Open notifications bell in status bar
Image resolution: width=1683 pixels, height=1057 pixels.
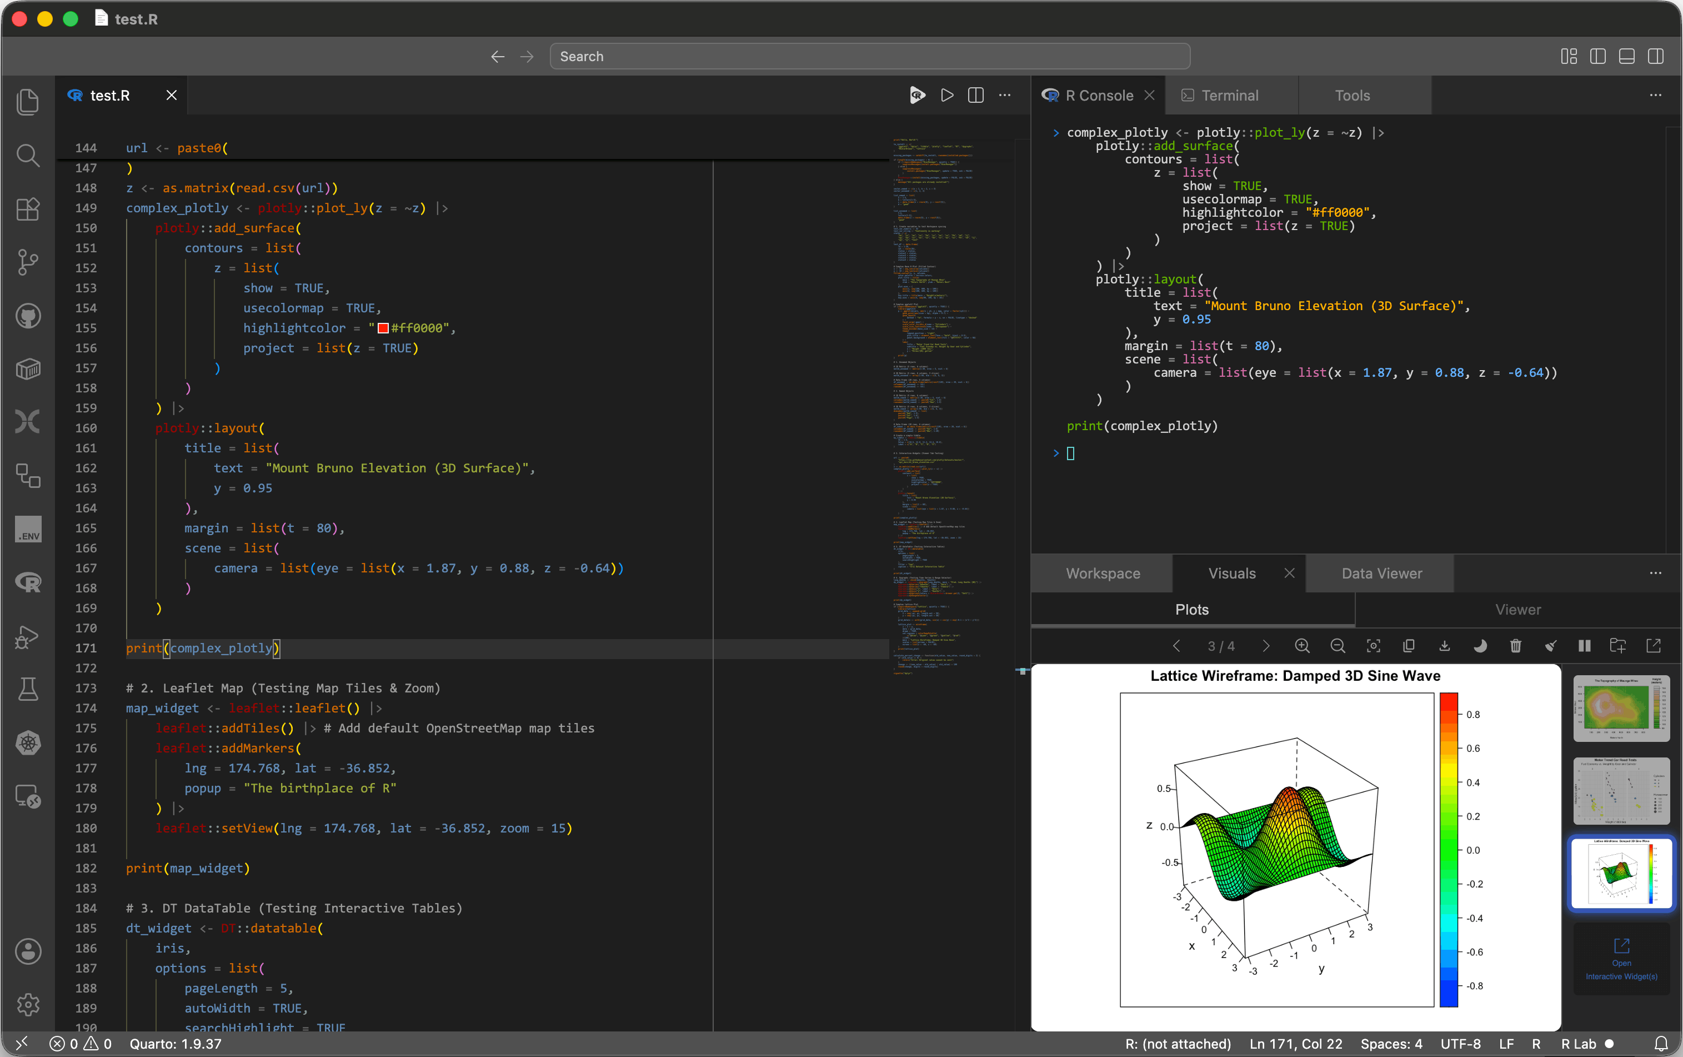click(1661, 1044)
